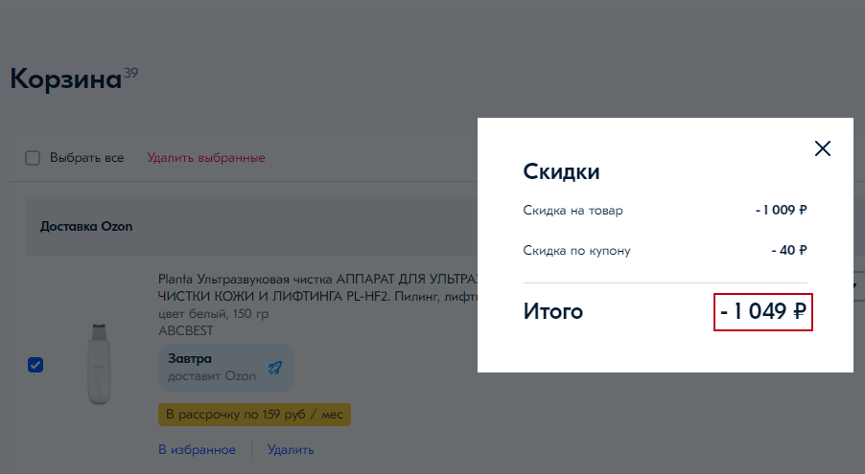Click the -1 009 ₽ discount value

781,211
